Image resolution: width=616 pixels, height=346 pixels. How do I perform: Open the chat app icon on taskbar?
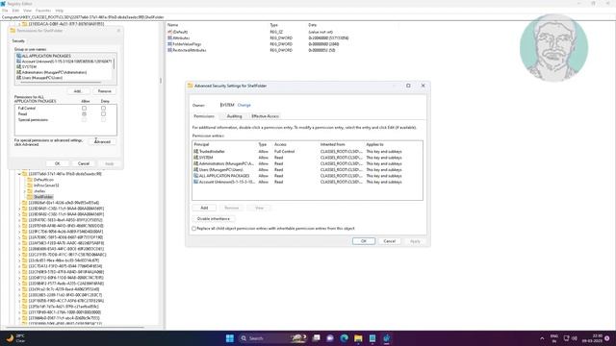tap(330, 338)
